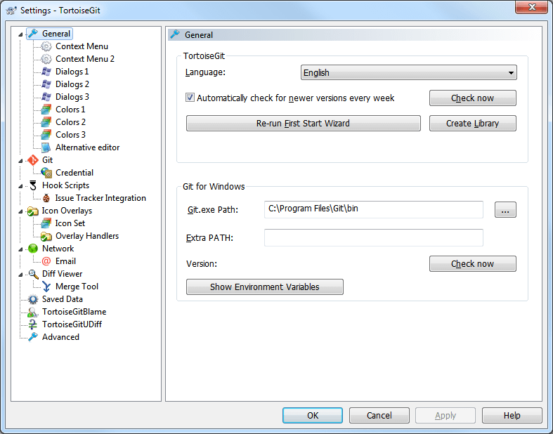The height and width of the screenshot is (434, 553).
Task: Select the Credential tree item
Action: (74, 173)
